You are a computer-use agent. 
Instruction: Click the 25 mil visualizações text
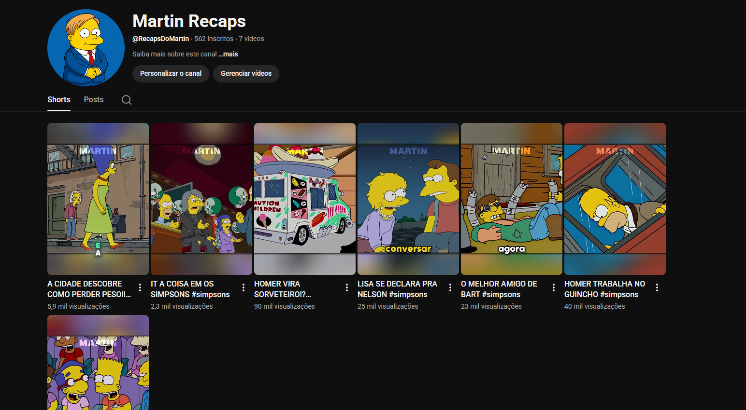(x=388, y=306)
